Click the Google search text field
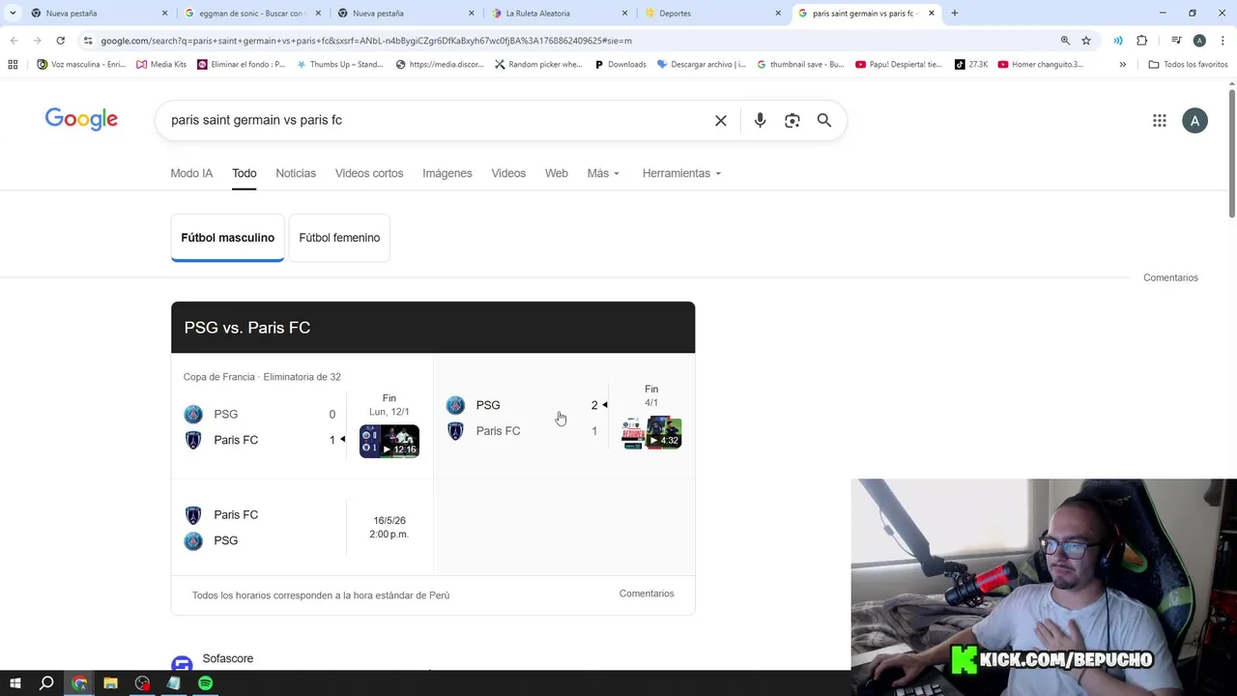The image size is (1237, 696). tap(435, 120)
